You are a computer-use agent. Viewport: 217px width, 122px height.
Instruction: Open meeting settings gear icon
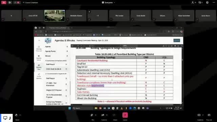(207, 2)
